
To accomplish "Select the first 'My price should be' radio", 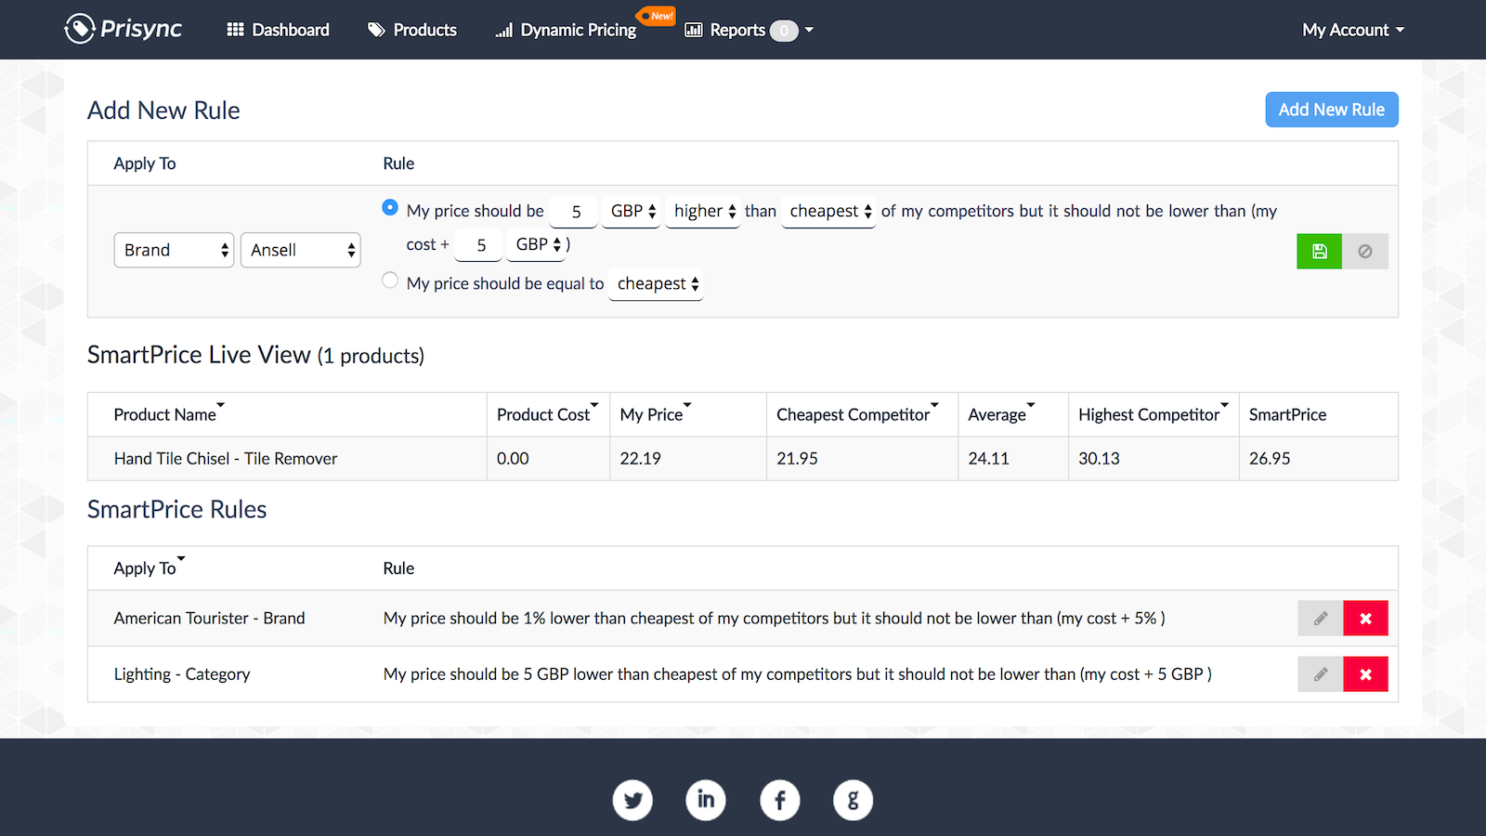I will point(390,208).
